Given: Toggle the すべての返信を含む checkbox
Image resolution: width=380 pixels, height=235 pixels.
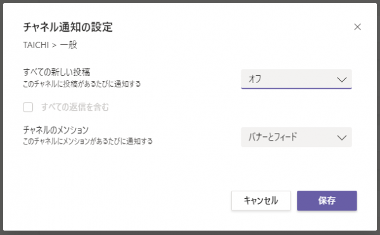Looking at the screenshot, I should pos(28,107).
